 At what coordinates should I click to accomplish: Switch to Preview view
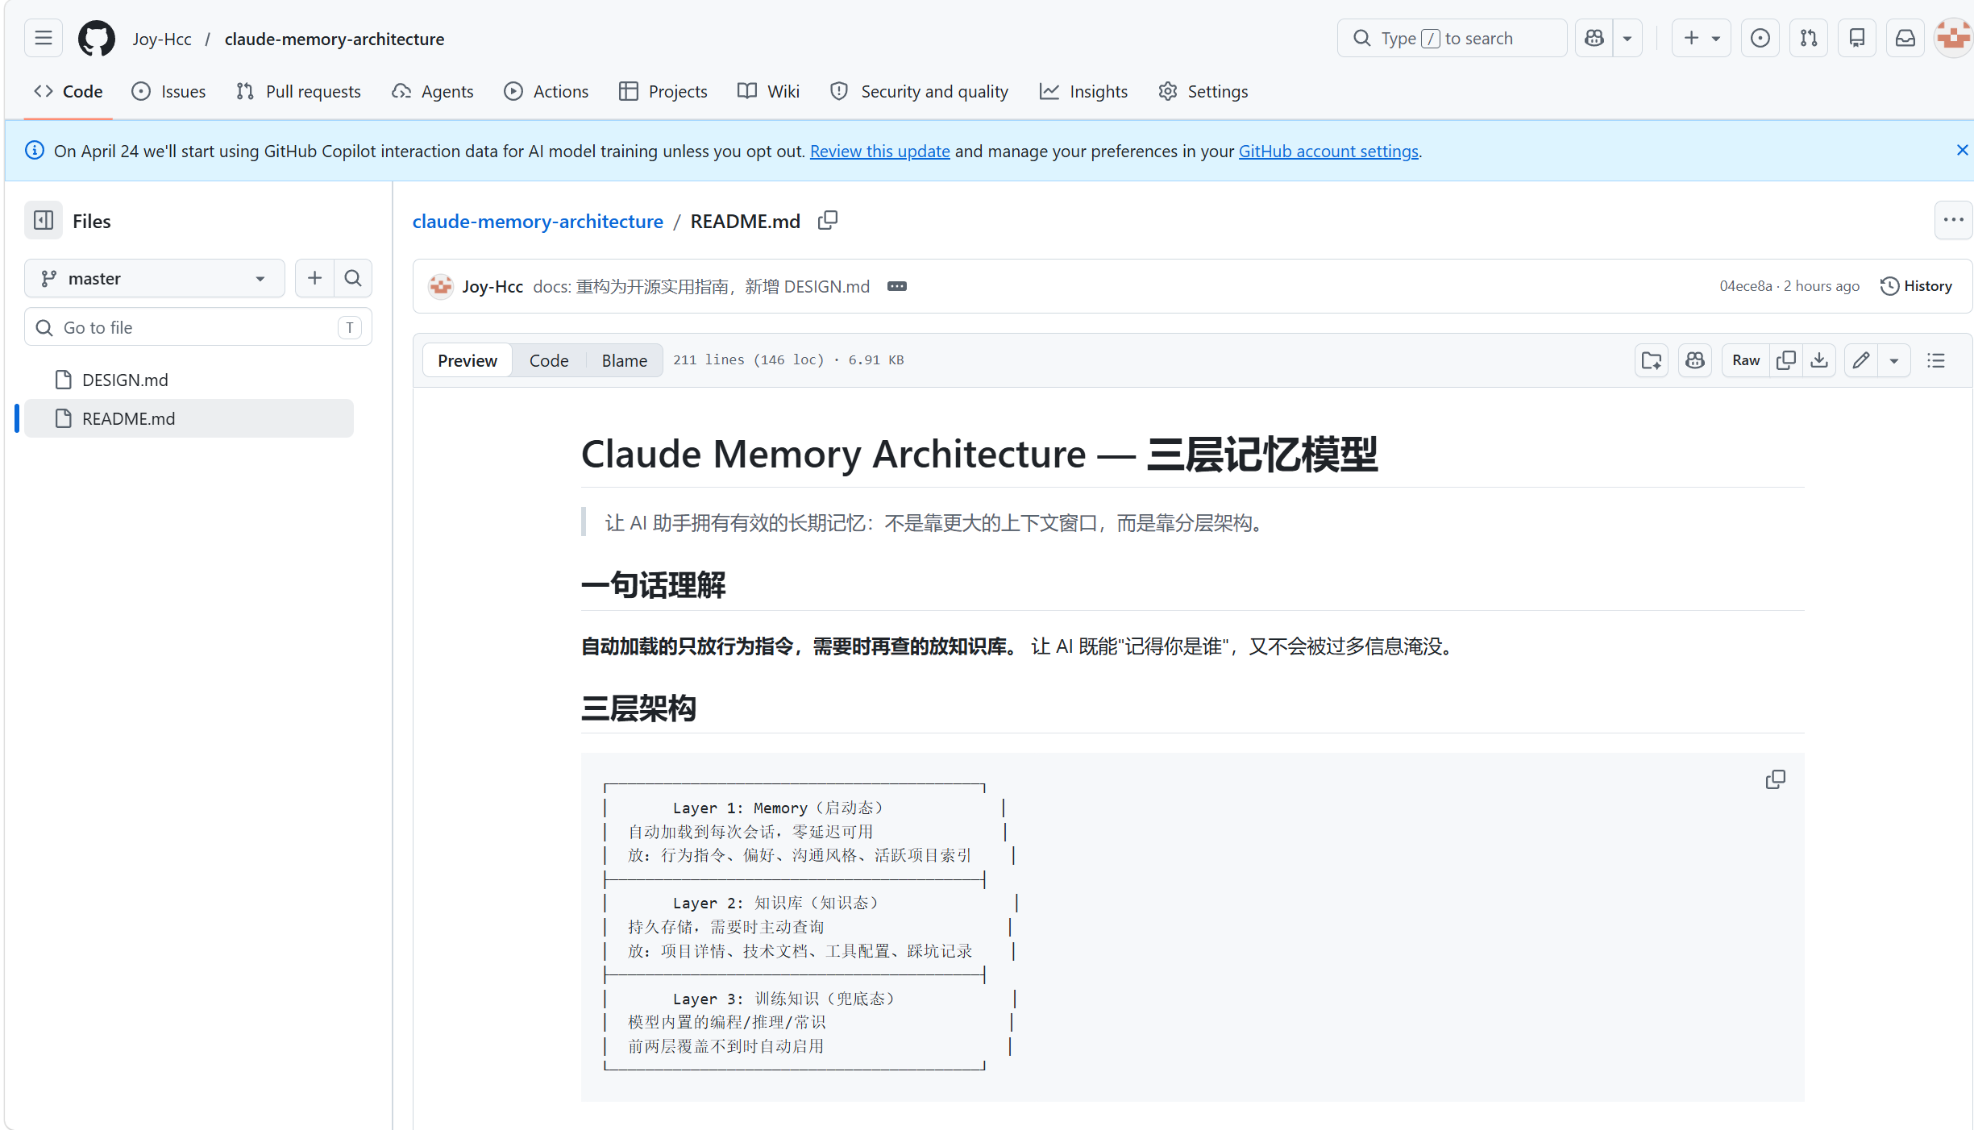point(468,360)
